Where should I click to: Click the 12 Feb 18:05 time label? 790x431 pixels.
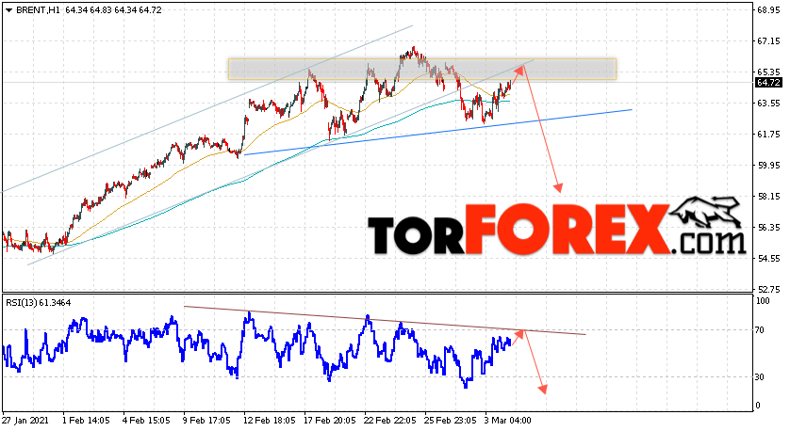270,420
